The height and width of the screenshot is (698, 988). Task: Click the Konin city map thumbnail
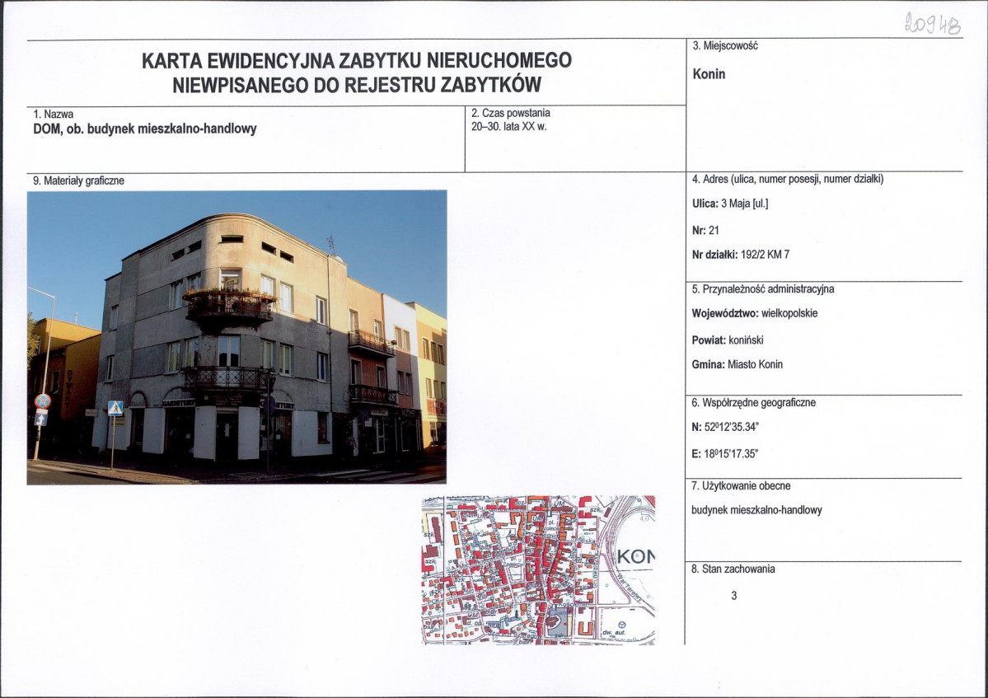[x=539, y=570]
